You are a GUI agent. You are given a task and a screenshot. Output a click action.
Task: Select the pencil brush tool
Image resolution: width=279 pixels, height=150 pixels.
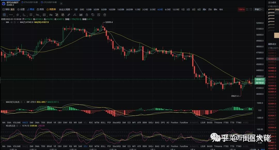coord(75,15)
